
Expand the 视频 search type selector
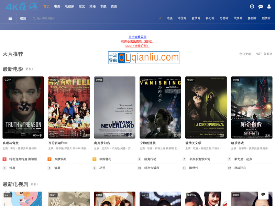tap(23, 19)
